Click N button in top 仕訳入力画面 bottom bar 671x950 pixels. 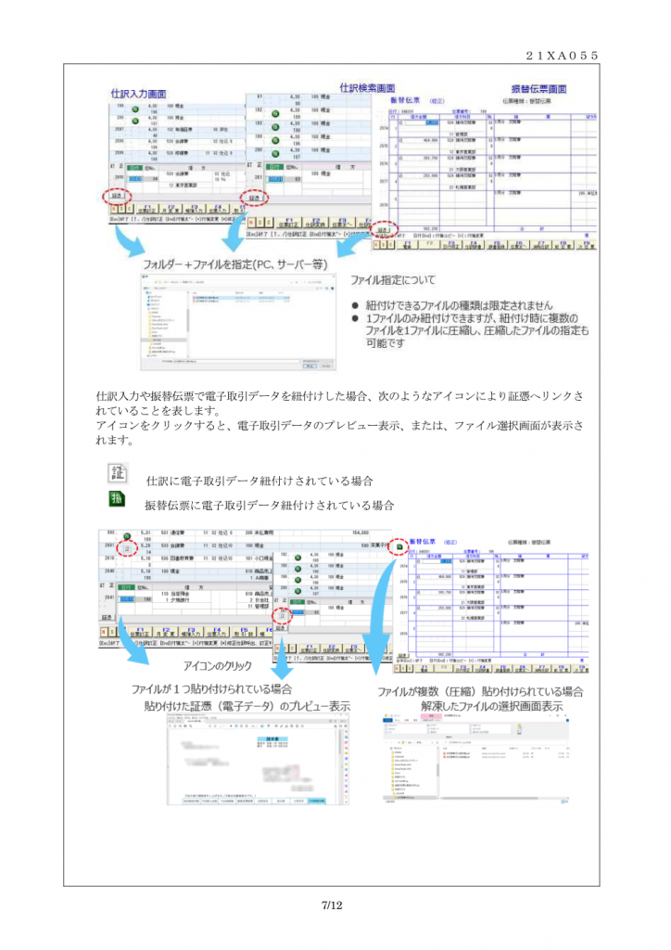point(114,208)
